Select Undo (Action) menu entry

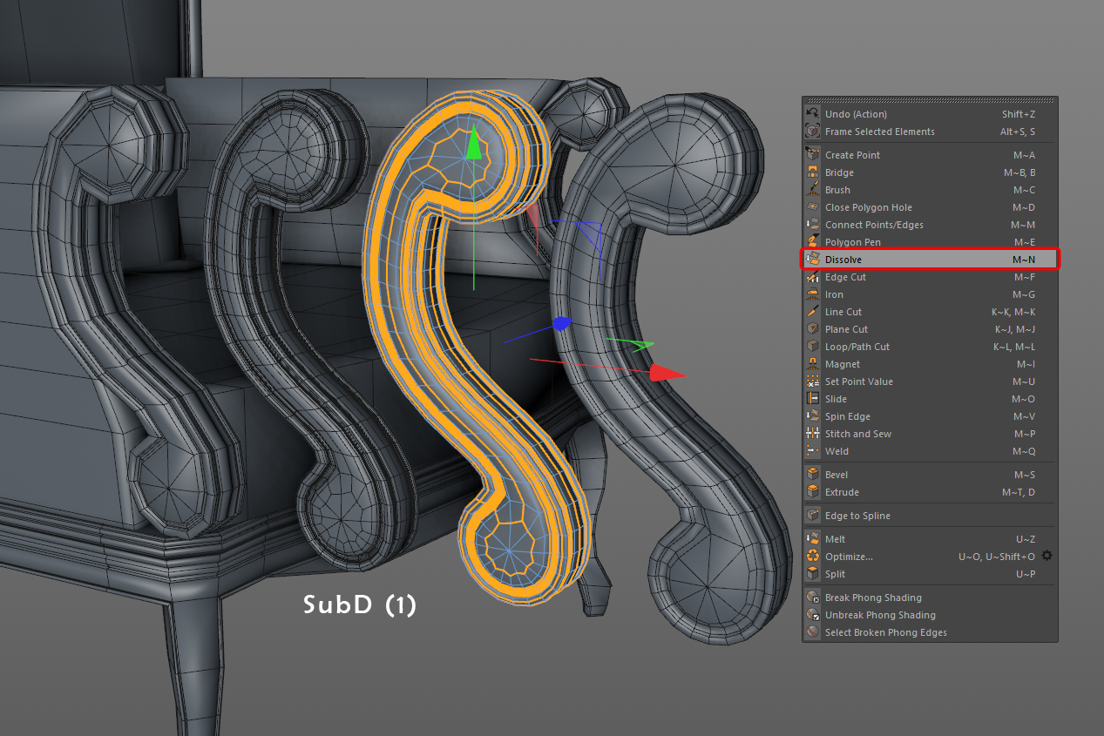[x=856, y=114]
